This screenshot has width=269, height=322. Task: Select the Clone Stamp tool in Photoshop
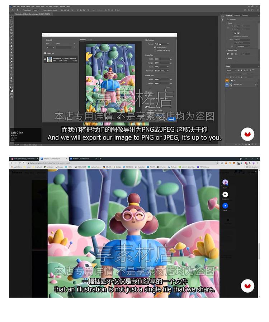coord(11,46)
